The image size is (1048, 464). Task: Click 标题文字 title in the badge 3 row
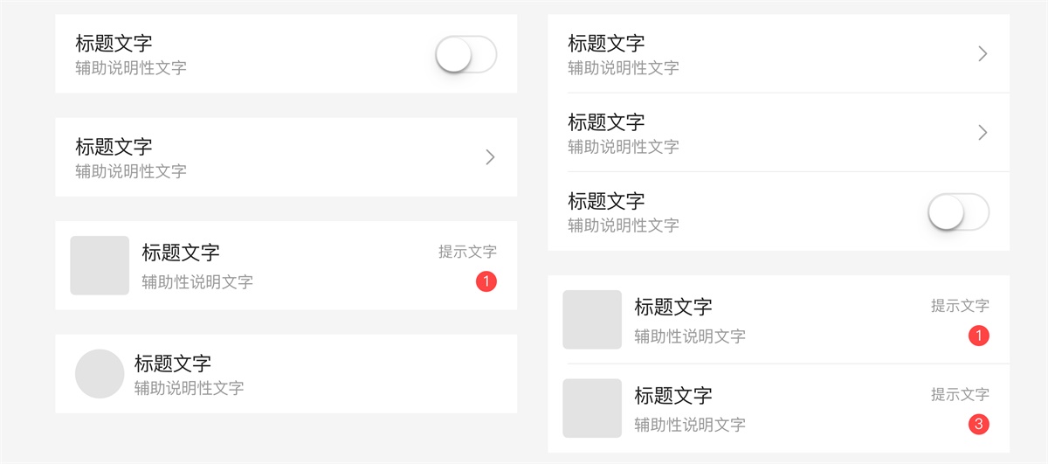pos(672,395)
